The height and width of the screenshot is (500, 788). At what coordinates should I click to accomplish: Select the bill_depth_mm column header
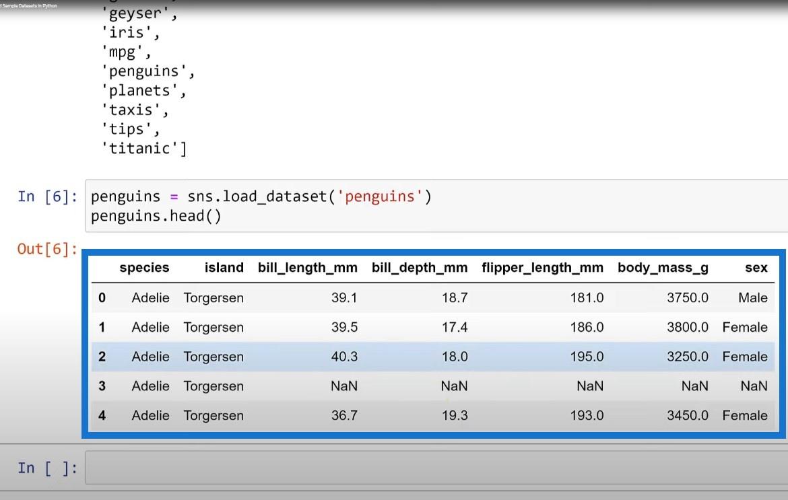pos(420,268)
